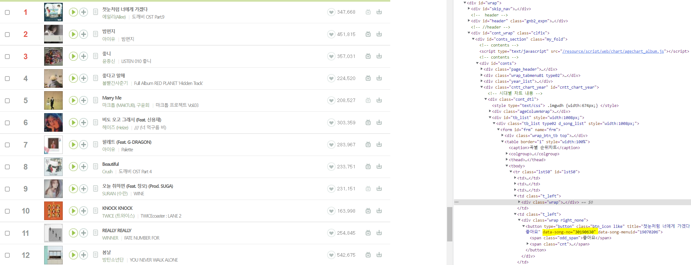The width and height of the screenshot is (691, 265).
Task: Play the song KNOCK KNOCK
Action: 73,211
